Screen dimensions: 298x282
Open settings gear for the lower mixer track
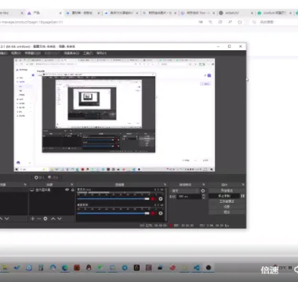161,213
